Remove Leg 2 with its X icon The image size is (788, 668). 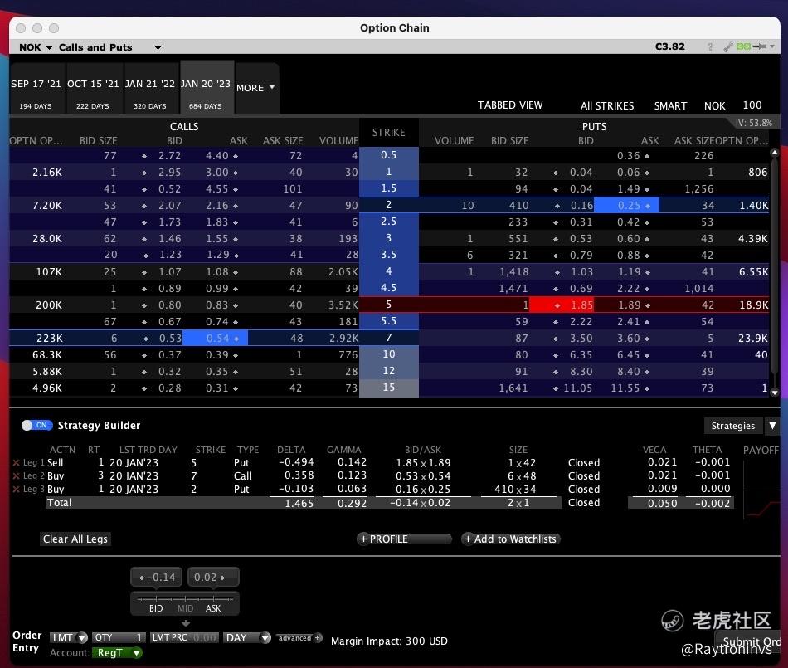point(16,476)
